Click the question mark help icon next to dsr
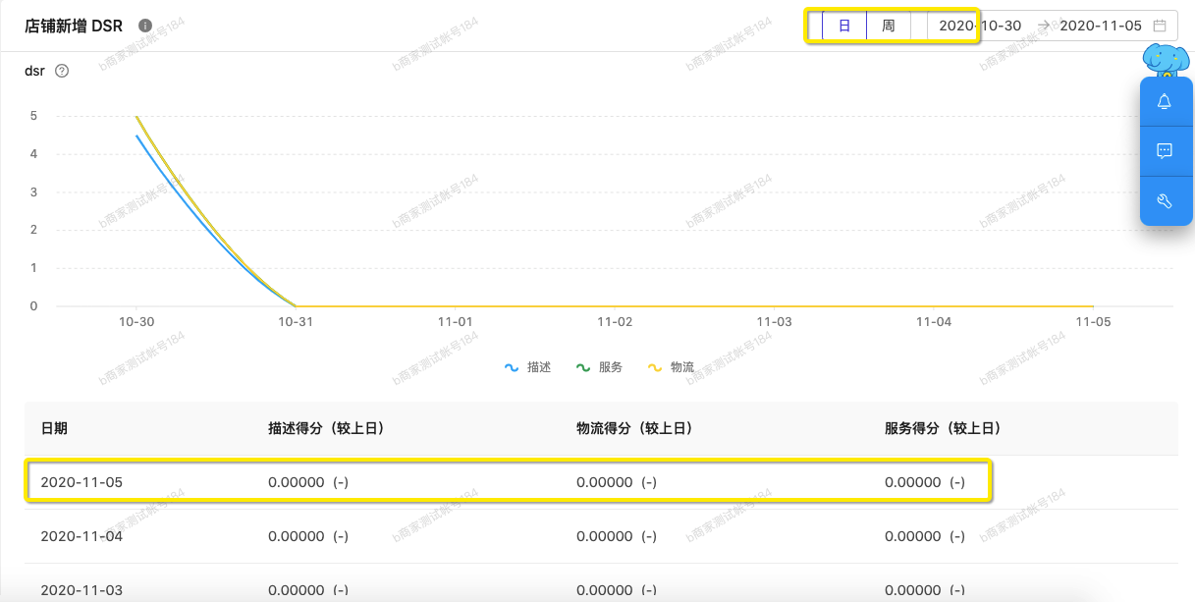The height and width of the screenshot is (602, 1195). 62,71
